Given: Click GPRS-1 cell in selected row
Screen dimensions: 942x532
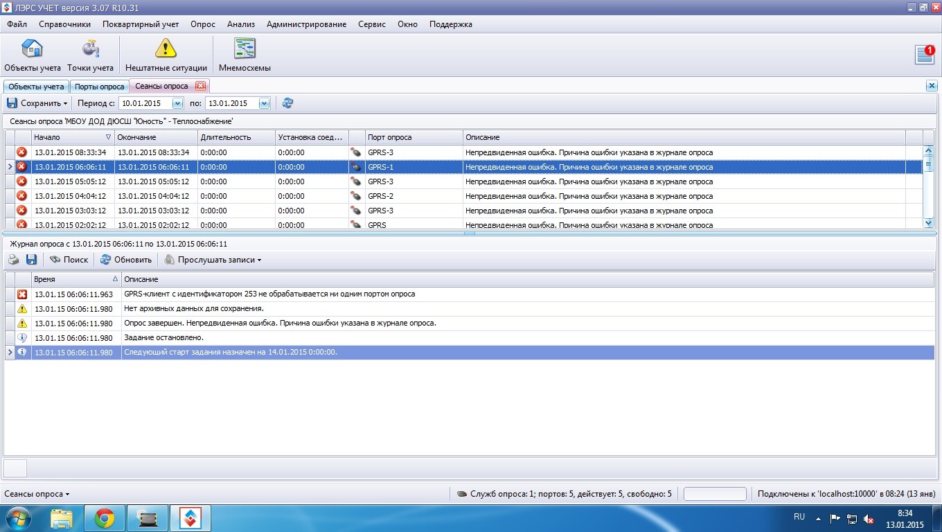Looking at the screenshot, I should 414,167.
